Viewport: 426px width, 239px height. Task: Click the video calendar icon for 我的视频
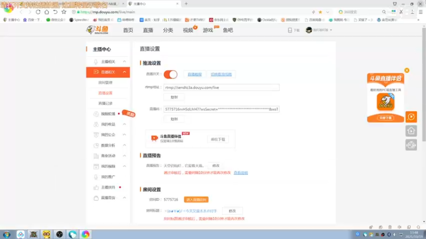pos(96,166)
